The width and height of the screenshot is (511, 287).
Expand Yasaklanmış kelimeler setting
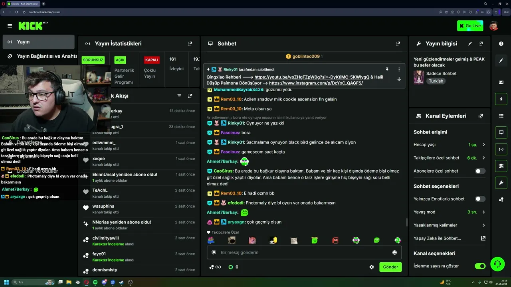(450, 225)
